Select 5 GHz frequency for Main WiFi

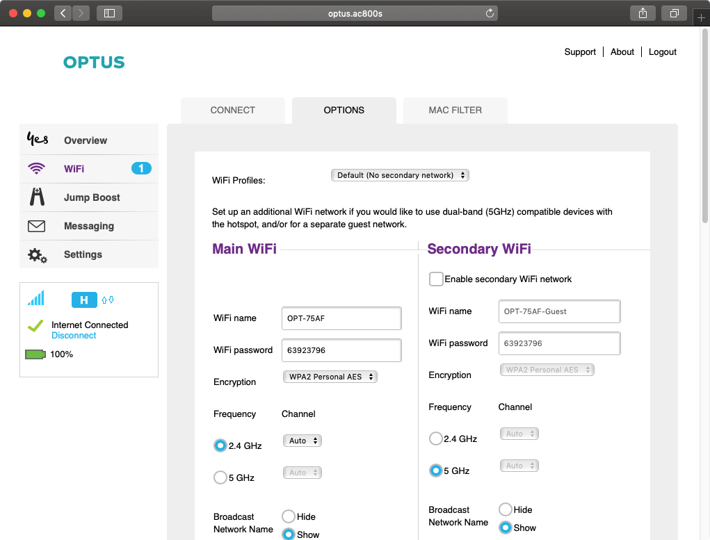[x=220, y=477]
